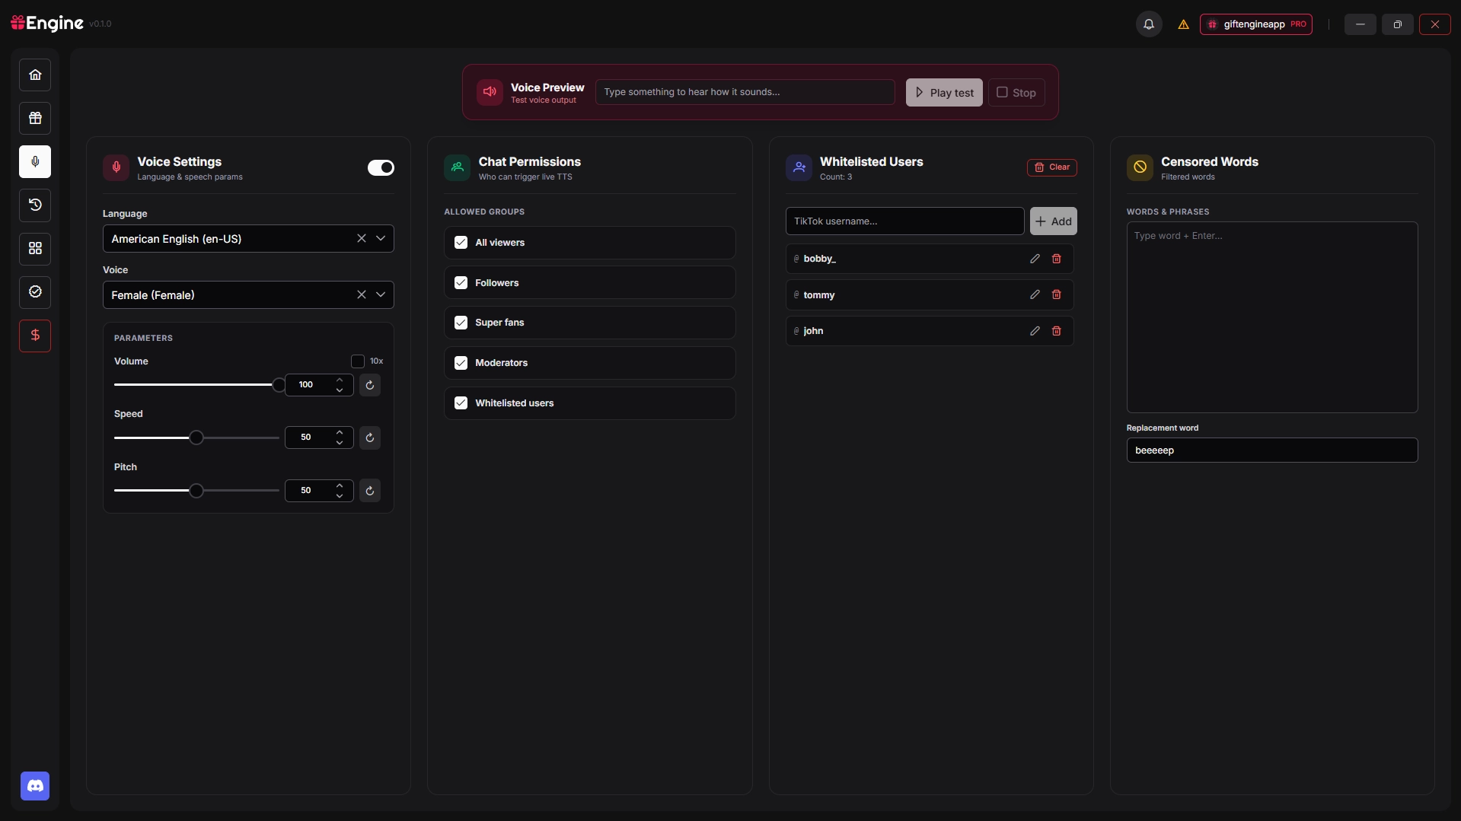
Task: Open the checkmark badge icon in sidebar
Action: pyautogui.click(x=35, y=291)
